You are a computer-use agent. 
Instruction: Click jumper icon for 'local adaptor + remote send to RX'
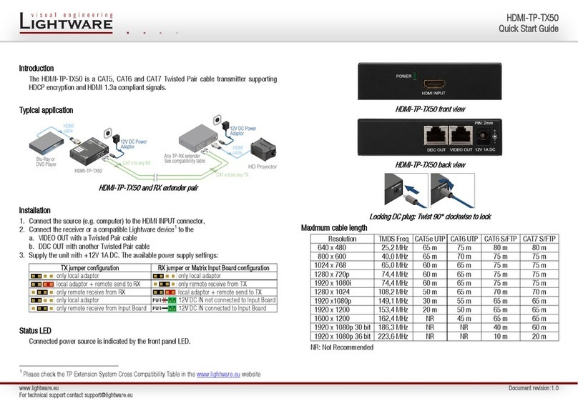[42, 284]
